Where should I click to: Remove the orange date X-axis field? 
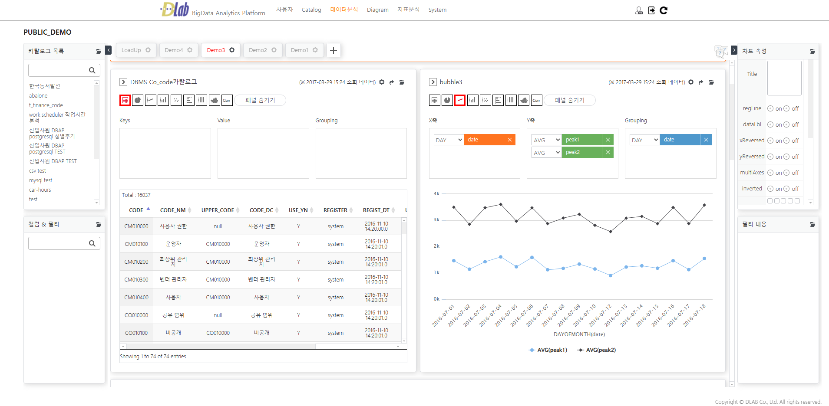[x=510, y=140]
